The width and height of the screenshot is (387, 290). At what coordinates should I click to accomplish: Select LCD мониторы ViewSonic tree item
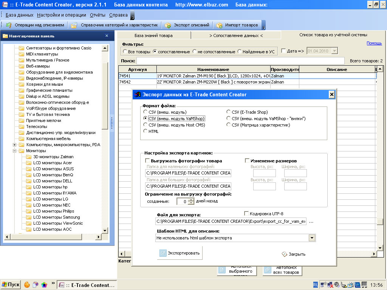58,223
